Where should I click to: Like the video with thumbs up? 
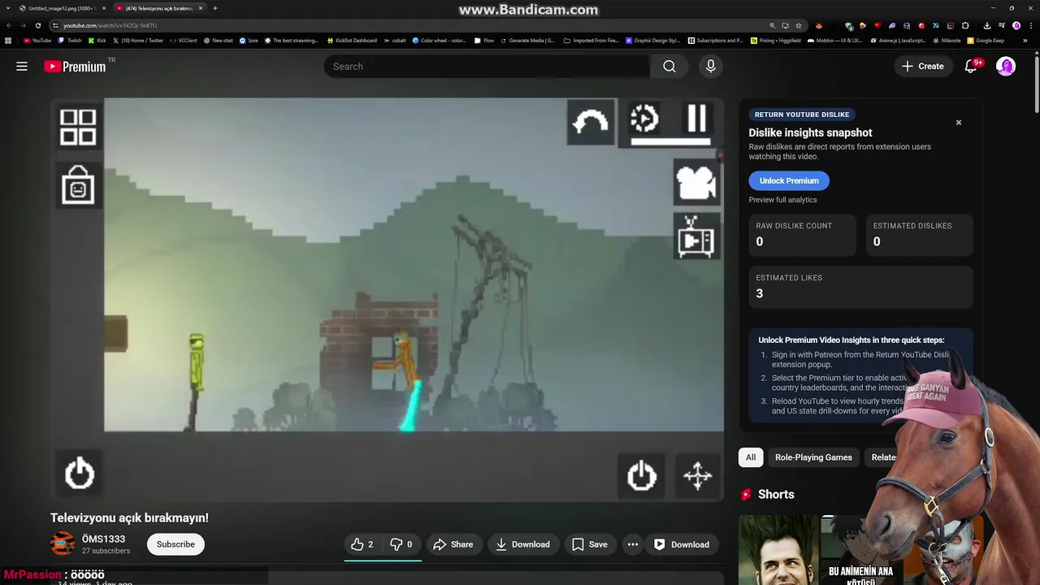pyautogui.click(x=362, y=544)
